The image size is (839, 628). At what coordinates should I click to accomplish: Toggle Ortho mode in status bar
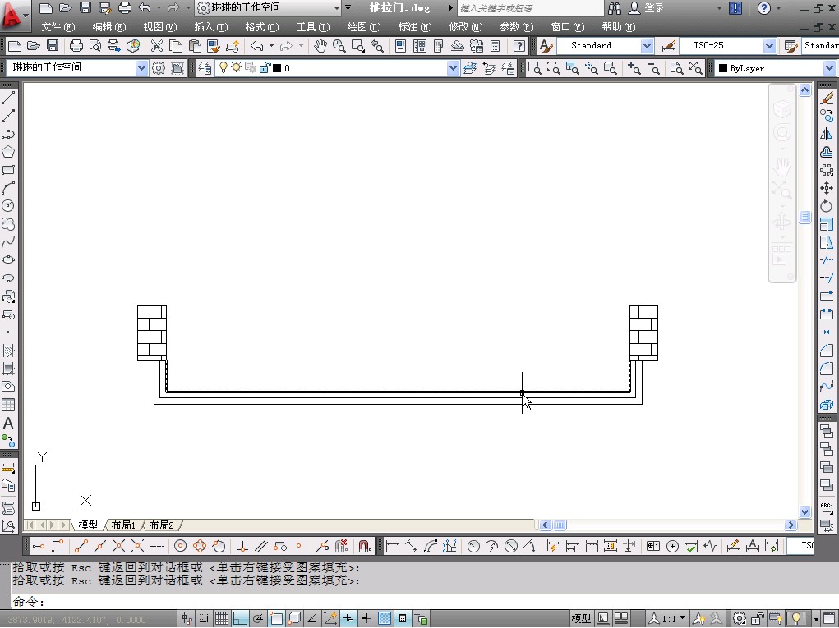[x=240, y=619]
